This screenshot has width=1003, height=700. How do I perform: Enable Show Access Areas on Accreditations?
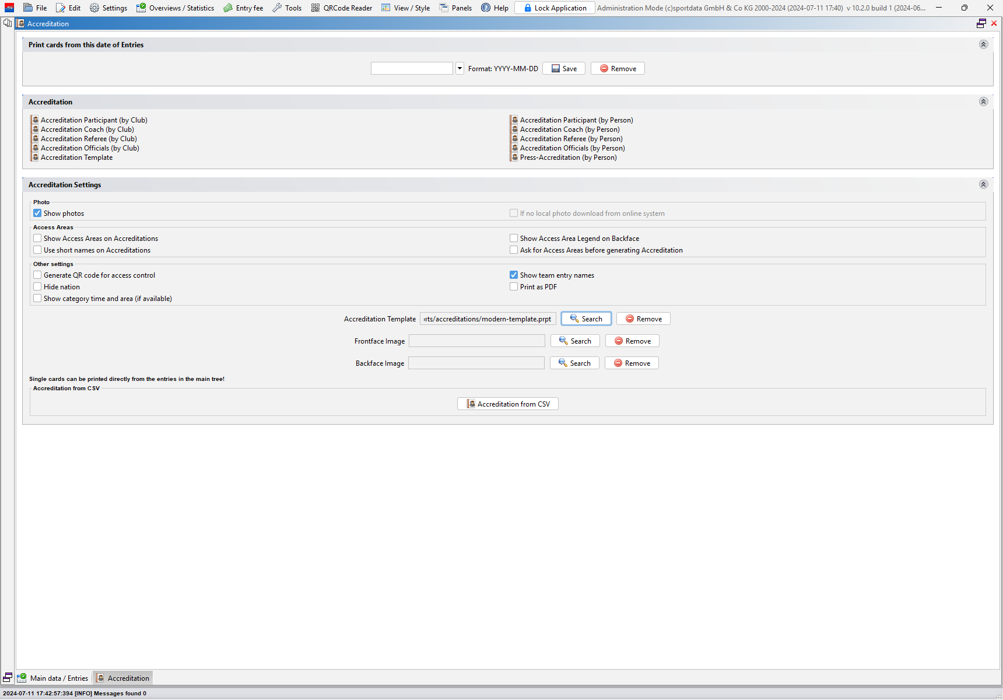pos(37,238)
